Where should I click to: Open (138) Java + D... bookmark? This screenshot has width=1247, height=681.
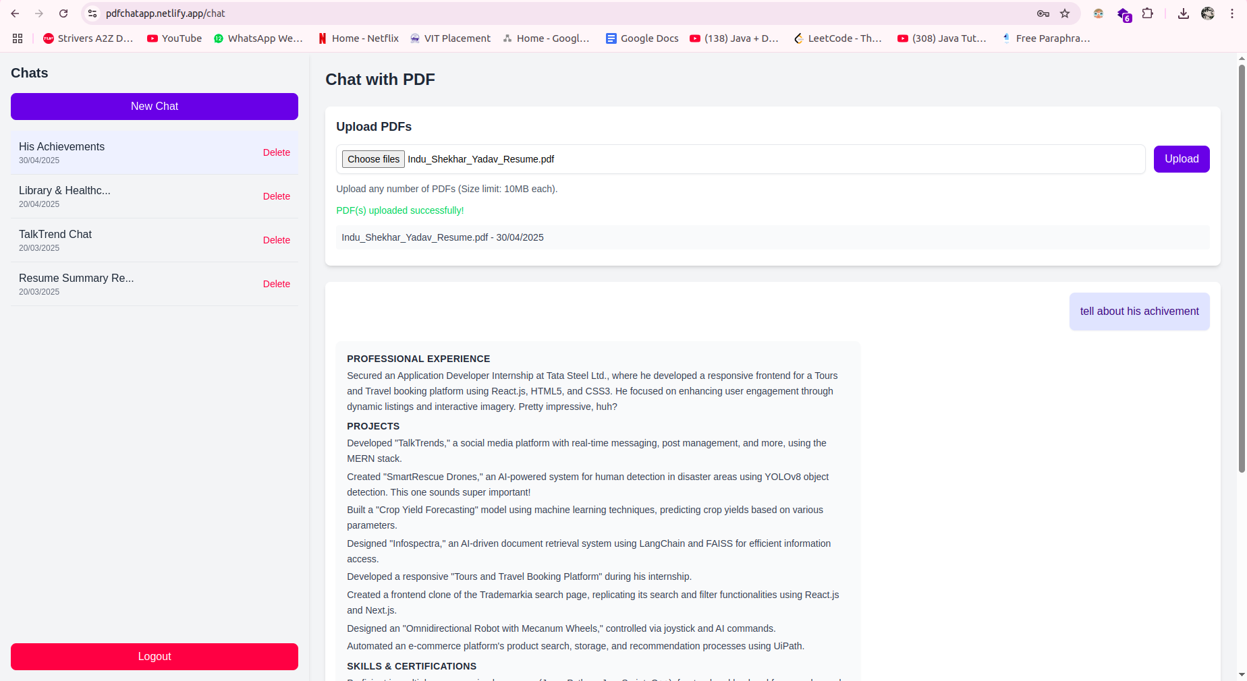734,38
